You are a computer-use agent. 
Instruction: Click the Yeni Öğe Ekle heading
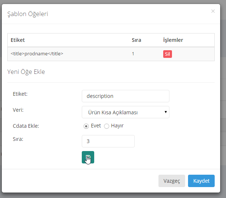pyautogui.click(x=26, y=72)
